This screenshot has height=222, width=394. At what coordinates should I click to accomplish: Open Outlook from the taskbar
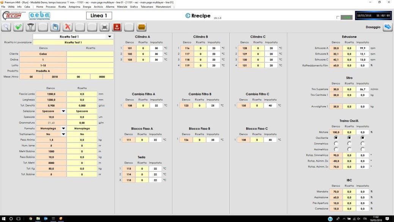tap(46, 219)
